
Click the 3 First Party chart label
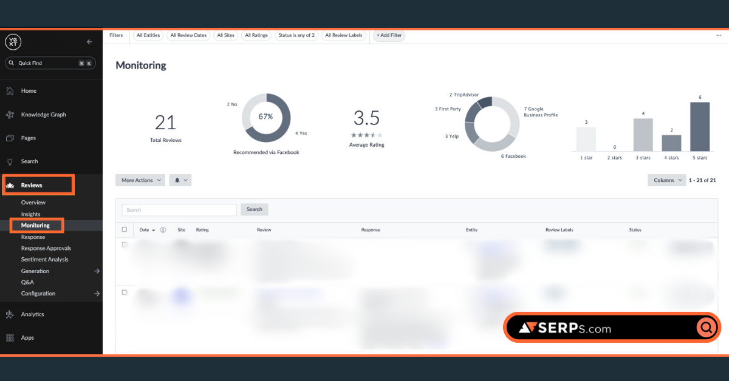point(448,109)
